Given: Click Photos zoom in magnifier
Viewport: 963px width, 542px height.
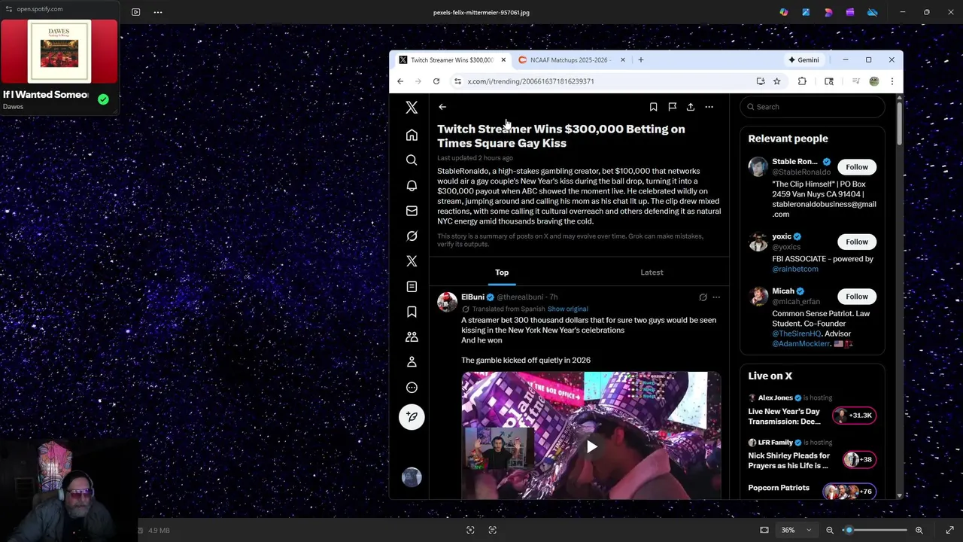Looking at the screenshot, I should click(x=919, y=530).
